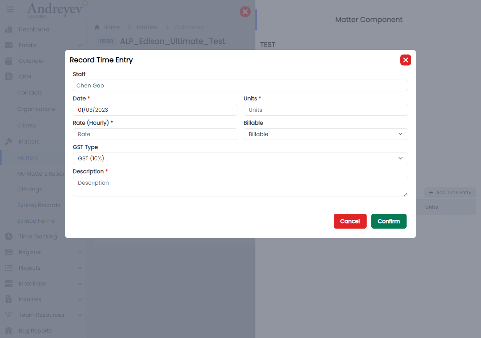The image size is (481, 338).
Task: Click the hamburger menu icon
Action: coord(10,10)
